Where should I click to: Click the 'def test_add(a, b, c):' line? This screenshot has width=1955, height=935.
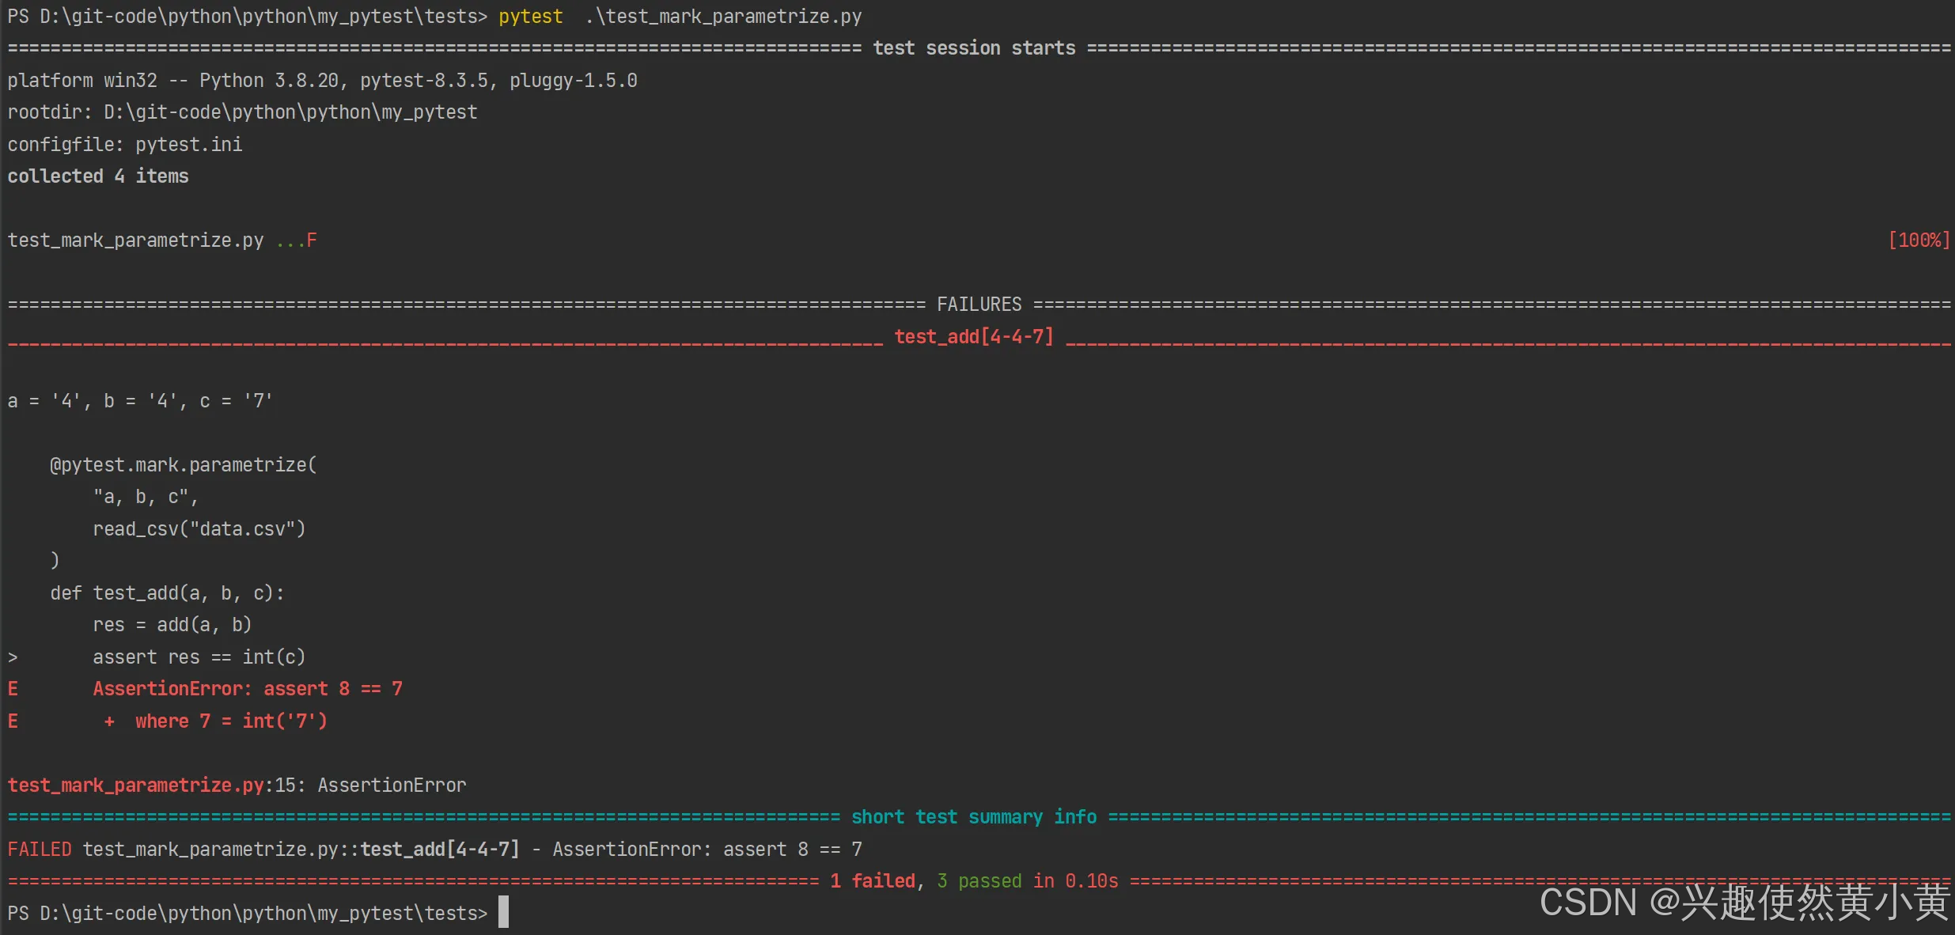(x=167, y=593)
